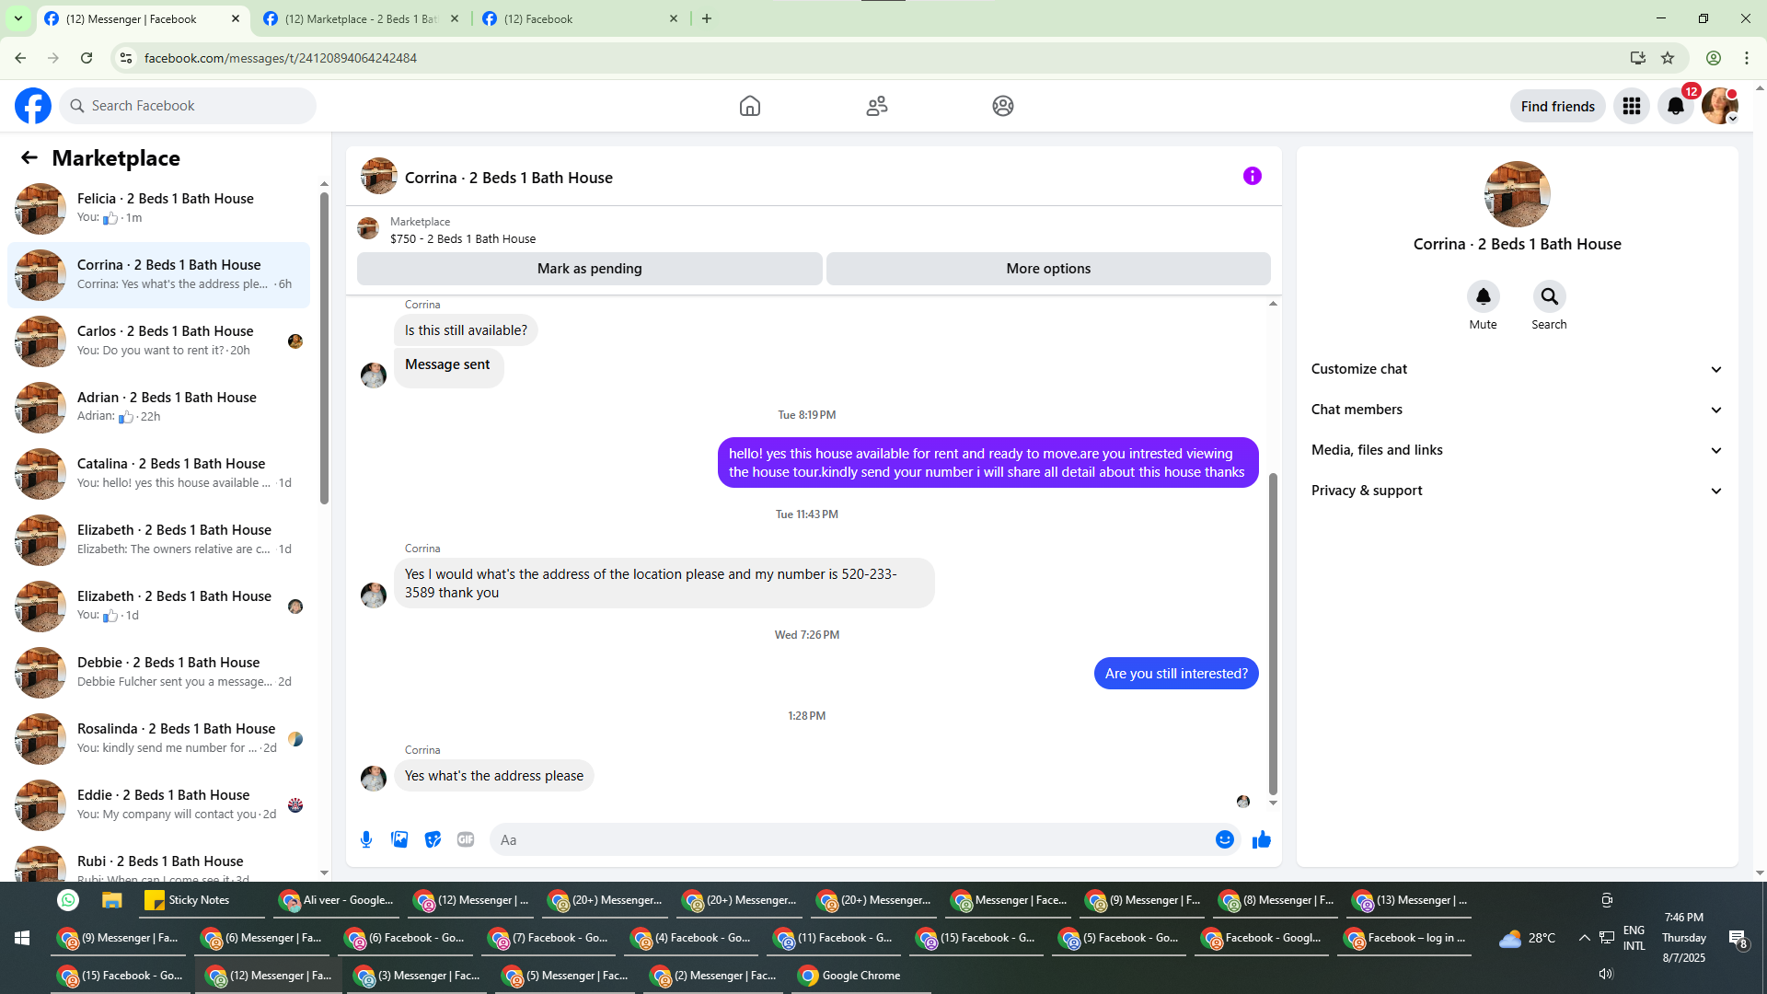Expand Chat members section

(x=1517, y=410)
